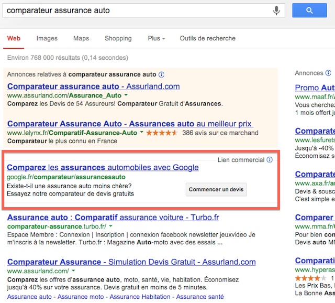Open the 'Assurance santé' sitelink
The image size is (335, 303).
point(200,297)
